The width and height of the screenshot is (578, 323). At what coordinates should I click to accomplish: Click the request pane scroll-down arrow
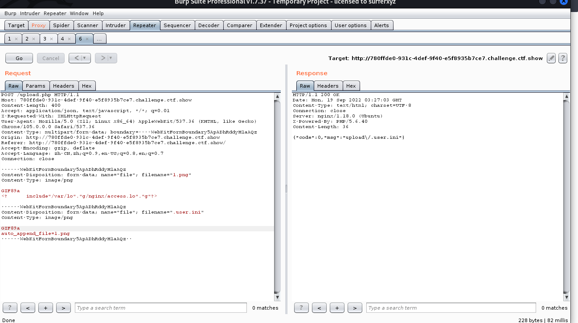[x=278, y=297]
